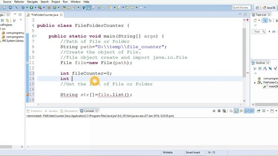Switch to the Problems tab
The image size is (278, 156).
pyautogui.click(x=34, y=111)
